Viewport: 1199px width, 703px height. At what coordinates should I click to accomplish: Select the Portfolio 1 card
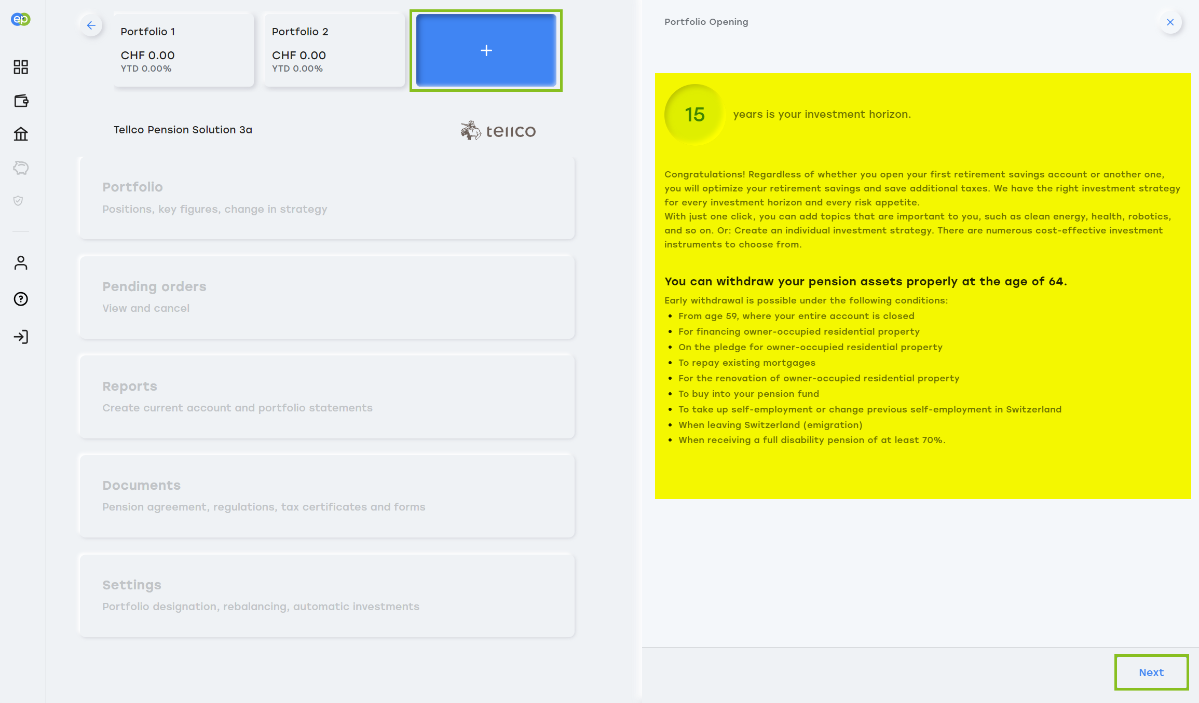click(x=184, y=50)
